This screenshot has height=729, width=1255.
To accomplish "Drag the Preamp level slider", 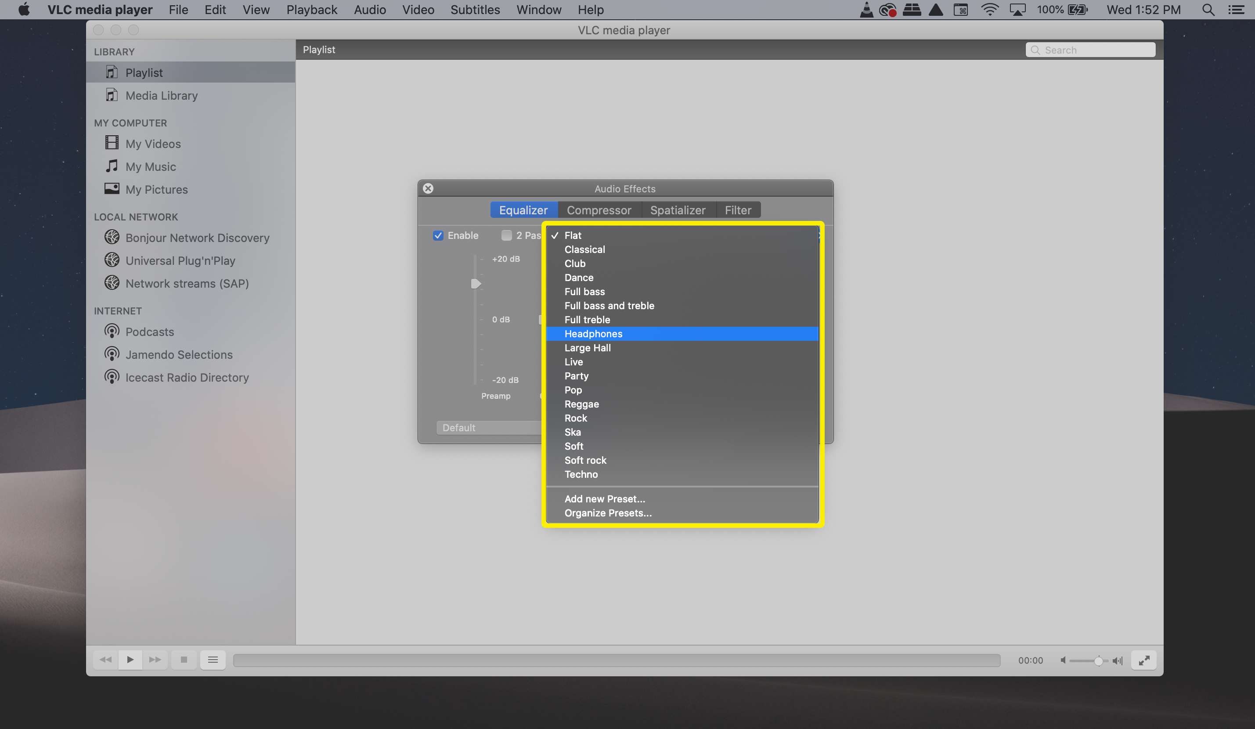I will (475, 283).
